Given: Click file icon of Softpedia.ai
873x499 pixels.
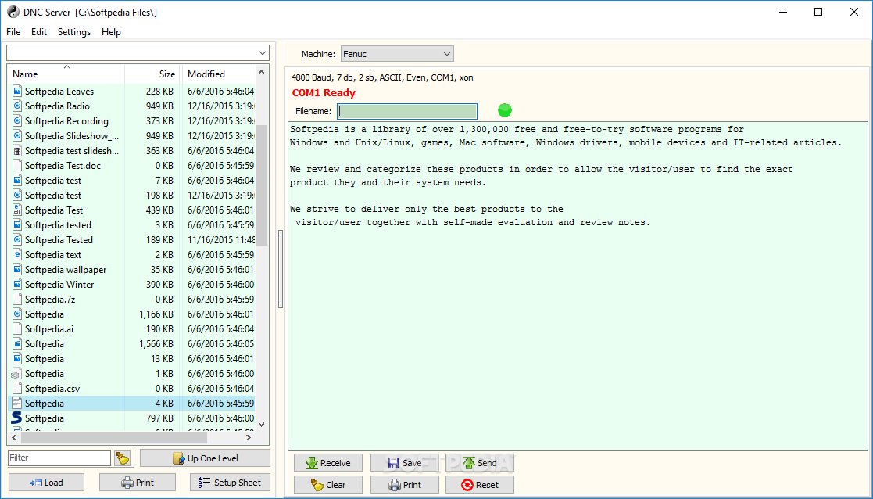Looking at the screenshot, I should (16, 328).
